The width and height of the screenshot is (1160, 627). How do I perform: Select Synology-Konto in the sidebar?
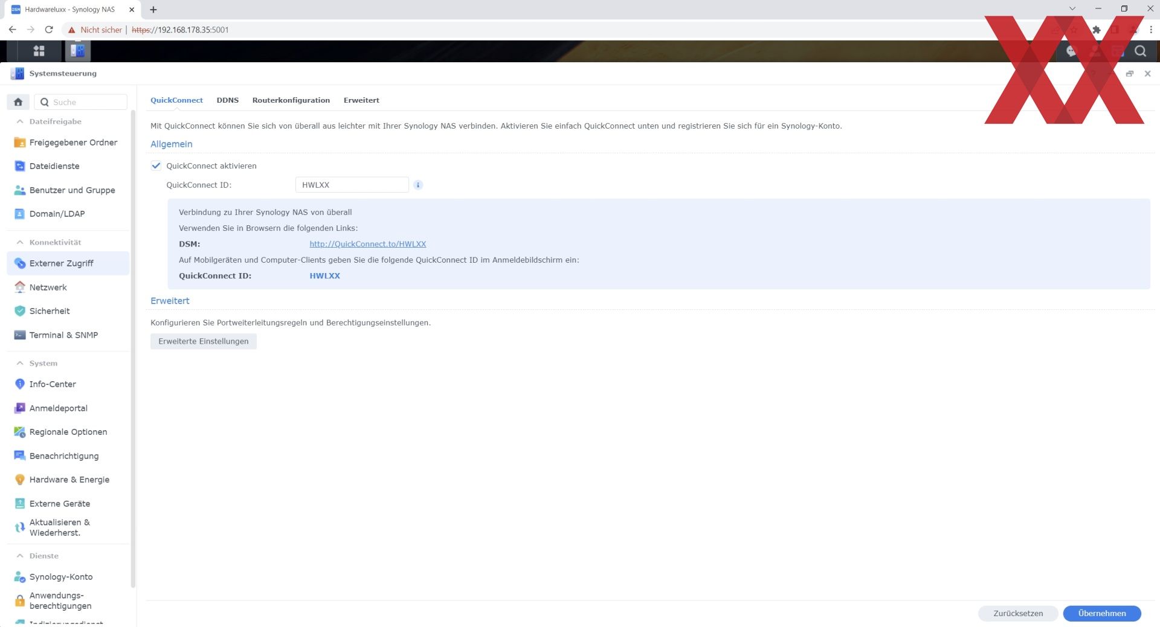pos(68,577)
